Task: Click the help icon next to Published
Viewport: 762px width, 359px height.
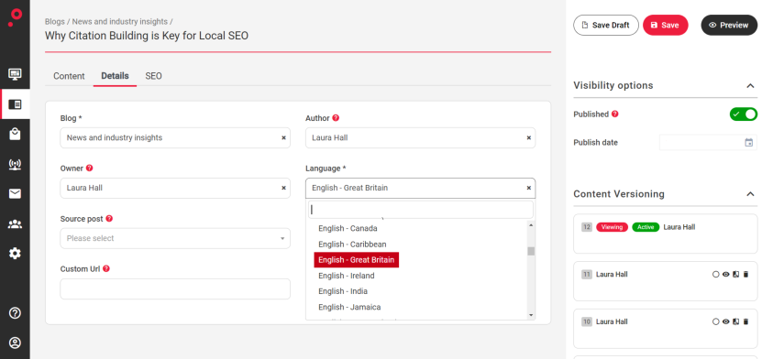Action: 615,114
